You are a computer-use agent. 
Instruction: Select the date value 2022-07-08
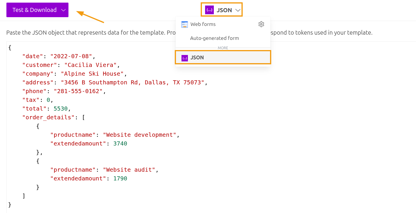pos(72,56)
